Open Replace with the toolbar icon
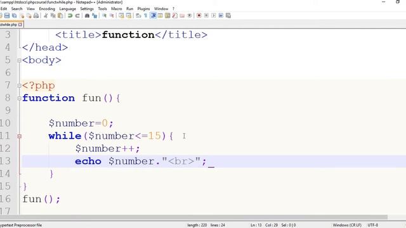 point(95,16)
